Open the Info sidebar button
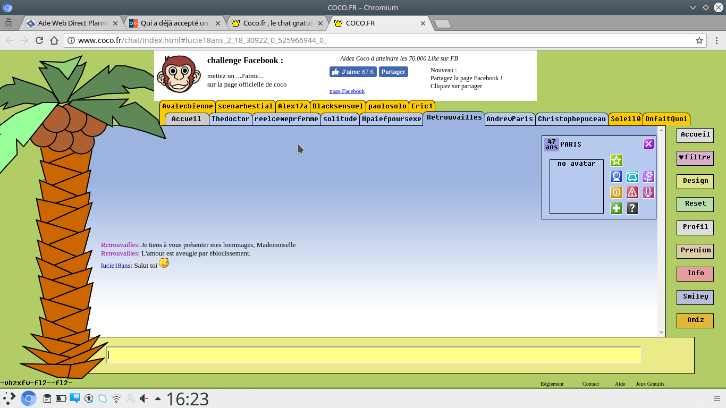This screenshot has width=726, height=408. [x=695, y=274]
